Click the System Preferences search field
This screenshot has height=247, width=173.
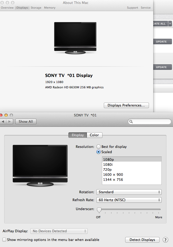pyautogui.click(x=149, y=122)
